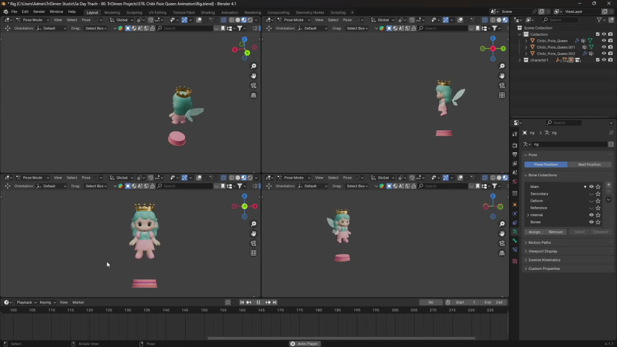The height and width of the screenshot is (347, 617).
Task: Switch to the Shading workspace tab
Action: click(208, 12)
